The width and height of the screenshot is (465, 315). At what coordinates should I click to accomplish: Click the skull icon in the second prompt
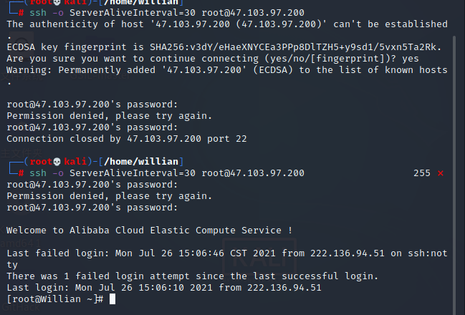(x=57, y=162)
